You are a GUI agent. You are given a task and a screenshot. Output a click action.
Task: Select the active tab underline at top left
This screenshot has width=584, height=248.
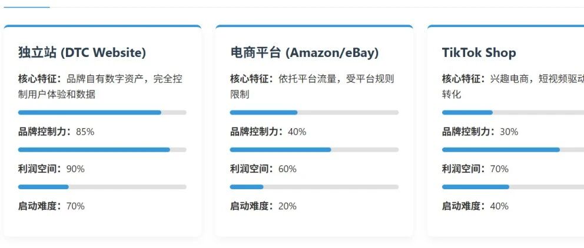point(26,6)
